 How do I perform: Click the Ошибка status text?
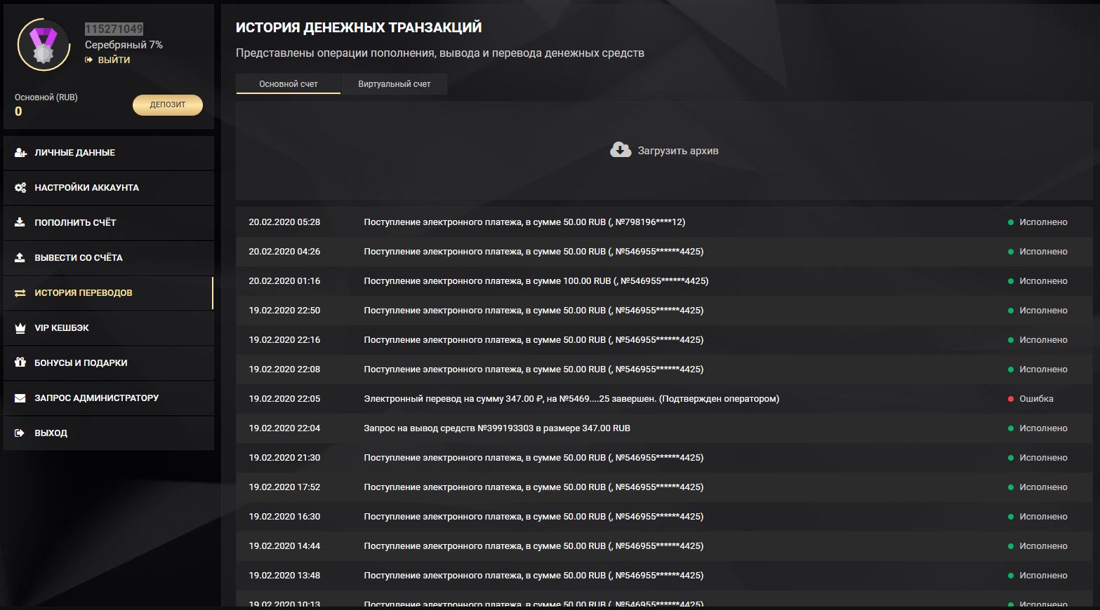[x=1036, y=399]
